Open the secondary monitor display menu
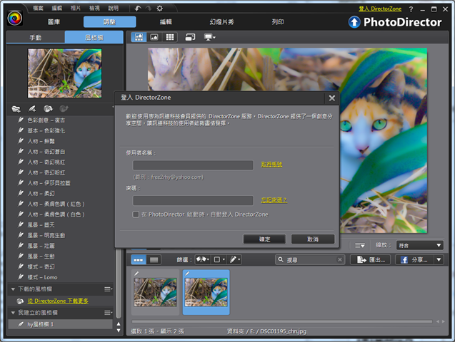The height and width of the screenshot is (342, 455). [209, 37]
